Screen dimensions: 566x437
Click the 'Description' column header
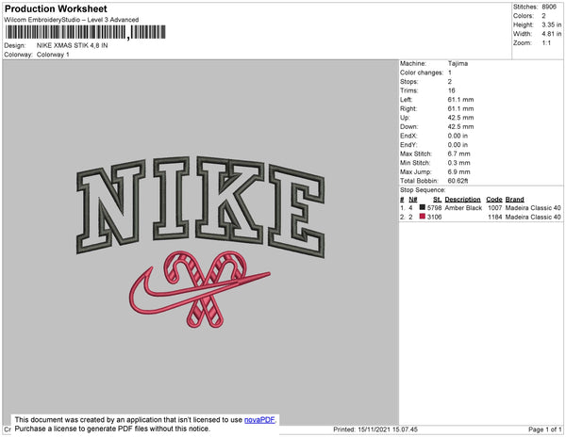click(x=462, y=200)
